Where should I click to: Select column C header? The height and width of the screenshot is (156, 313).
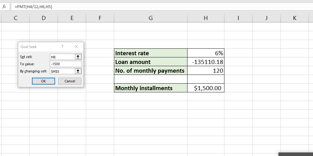[16, 18]
